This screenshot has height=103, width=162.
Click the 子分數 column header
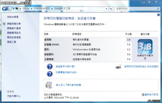128,34
